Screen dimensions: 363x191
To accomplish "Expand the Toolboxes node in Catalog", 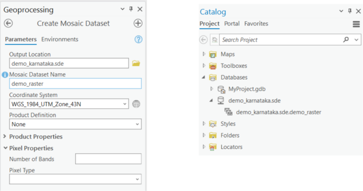I will click(204, 66).
